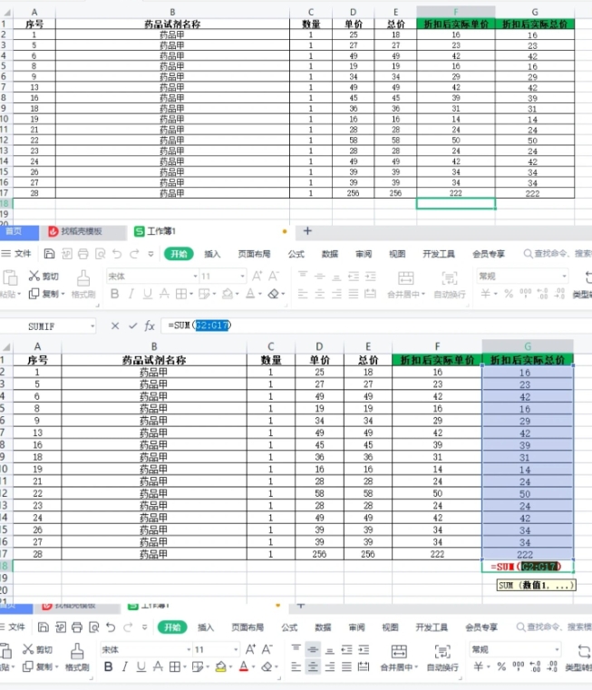Toggle left horizontal alignment in the bottom ribbon
The height and width of the screenshot is (690, 592).
296,666
